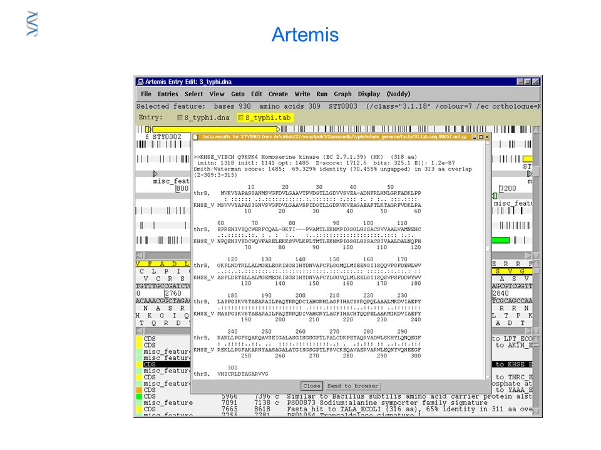Click the TGTTTGCCGATCT forward DNA sequence
The height and width of the screenshot is (450, 601).
163,286
